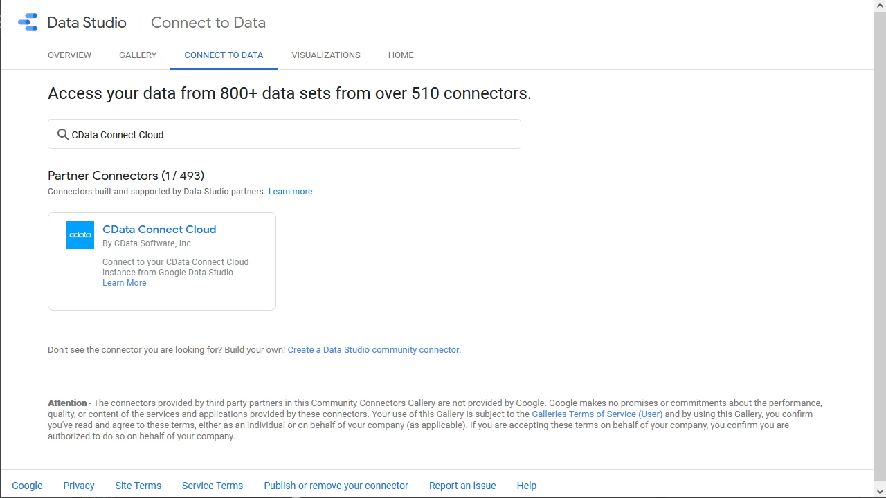Click the search magnifying glass icon
886x498 pixels.
pos(63,134)
